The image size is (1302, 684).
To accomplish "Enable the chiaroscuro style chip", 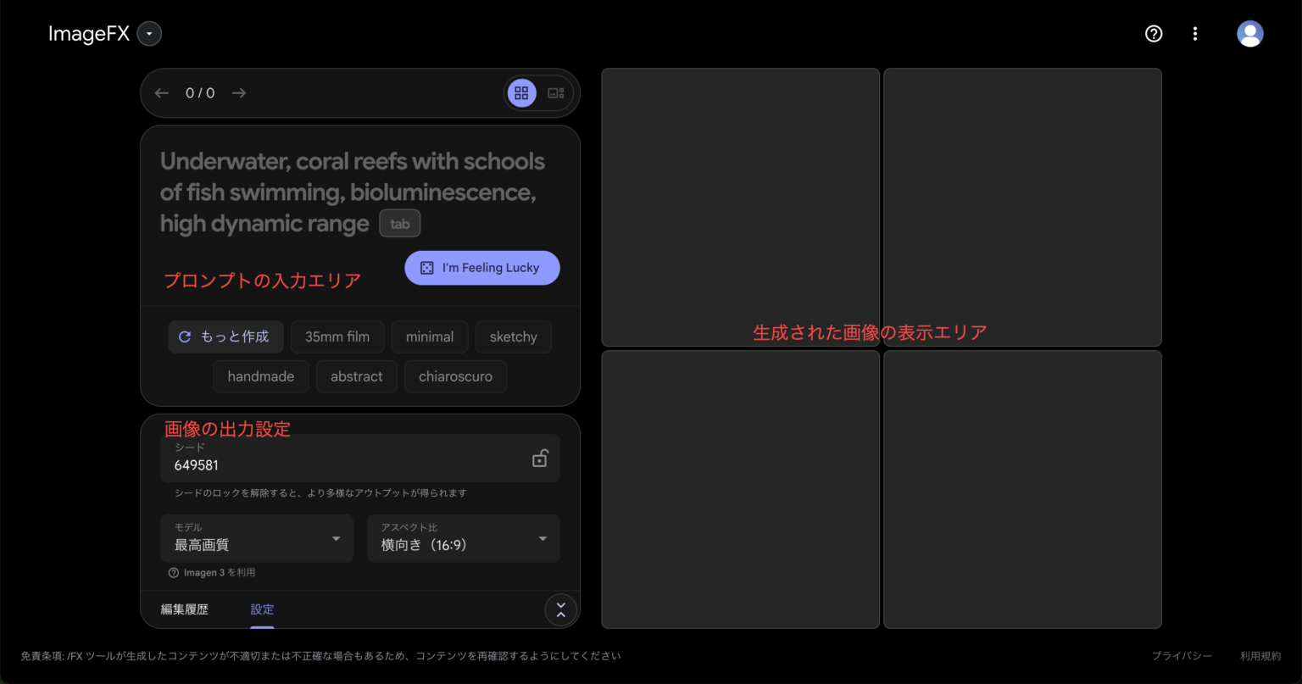I will [x=455, y=376].
